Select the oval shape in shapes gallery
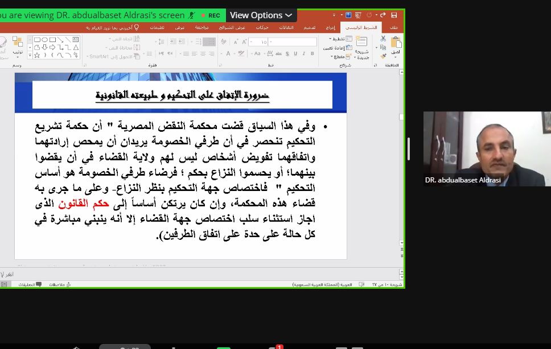This screenshot has height=349, width=551. (44, 40)
